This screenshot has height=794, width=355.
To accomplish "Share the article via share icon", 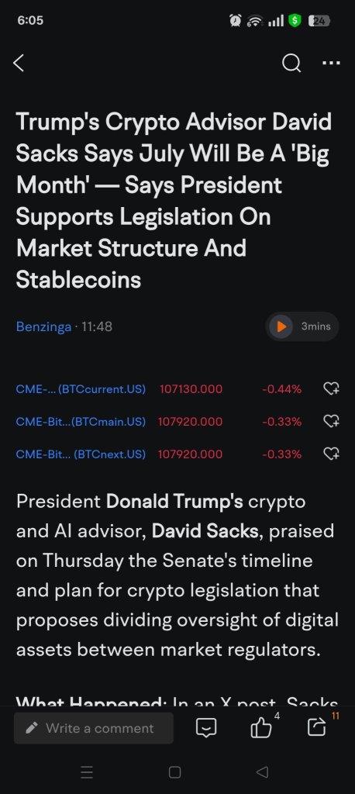I will [x=316, y=728].
